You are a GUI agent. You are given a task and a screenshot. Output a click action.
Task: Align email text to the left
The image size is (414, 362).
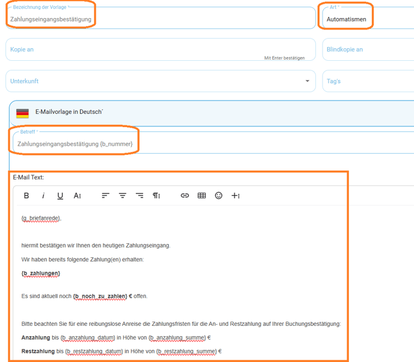tap(105, 196)
